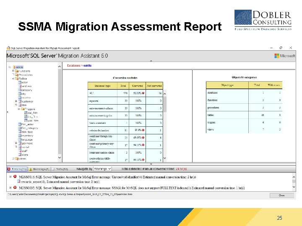Screen dimensions: 302x226
Task: Expand the payment table node
Action: (x=16, y=143)
